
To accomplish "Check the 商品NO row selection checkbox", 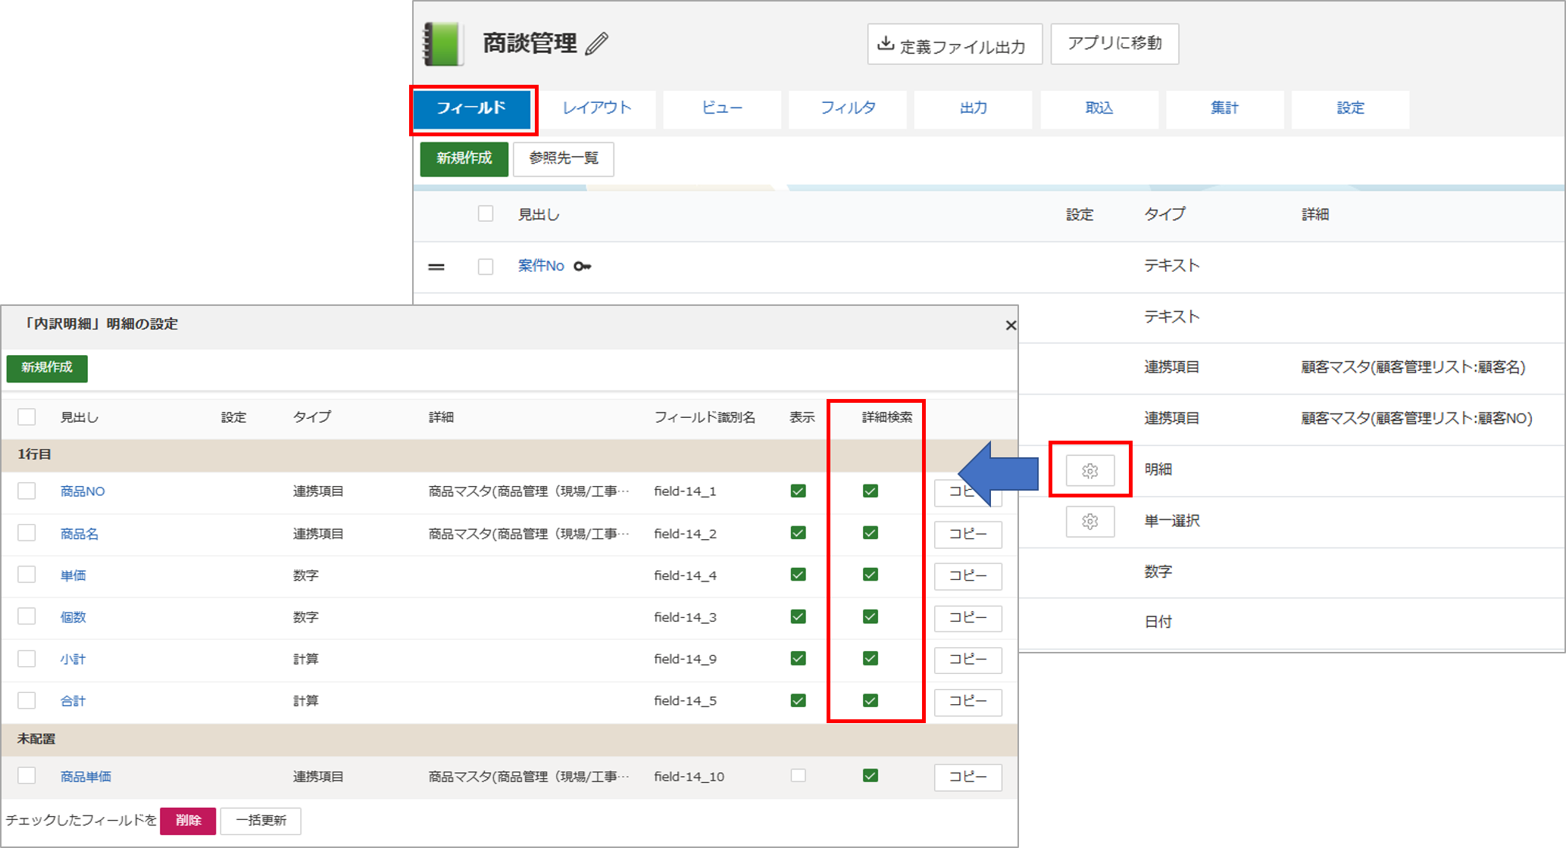I will point(27,491).
